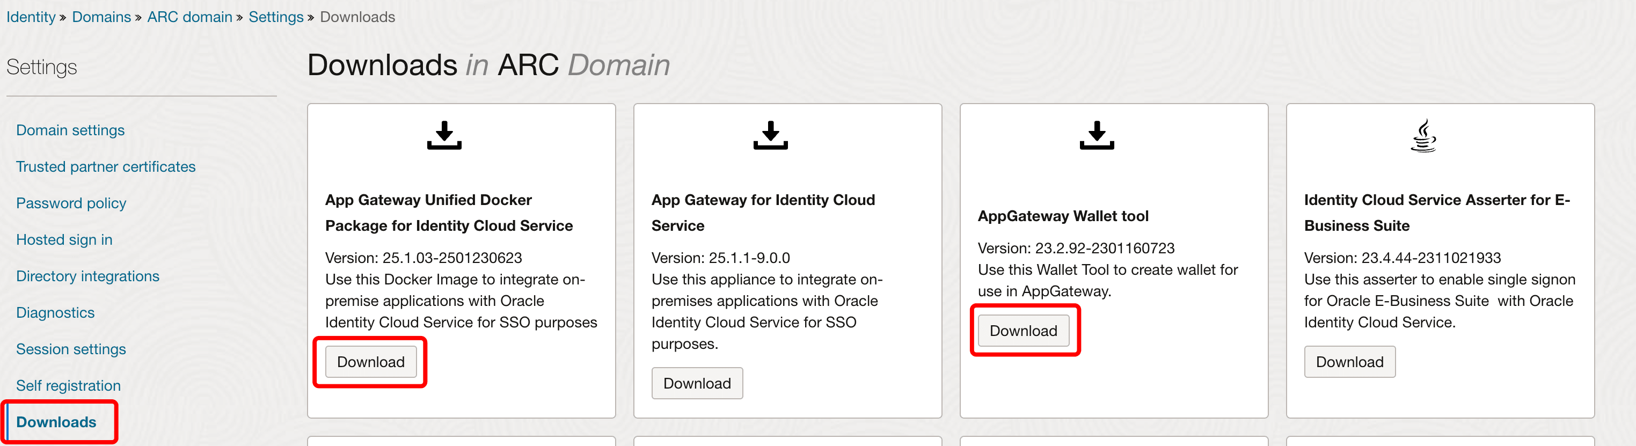Image resolution: width=1636 pixels, height=446 pixels.
Task: Go to Self registration settings
Action: 69,386
